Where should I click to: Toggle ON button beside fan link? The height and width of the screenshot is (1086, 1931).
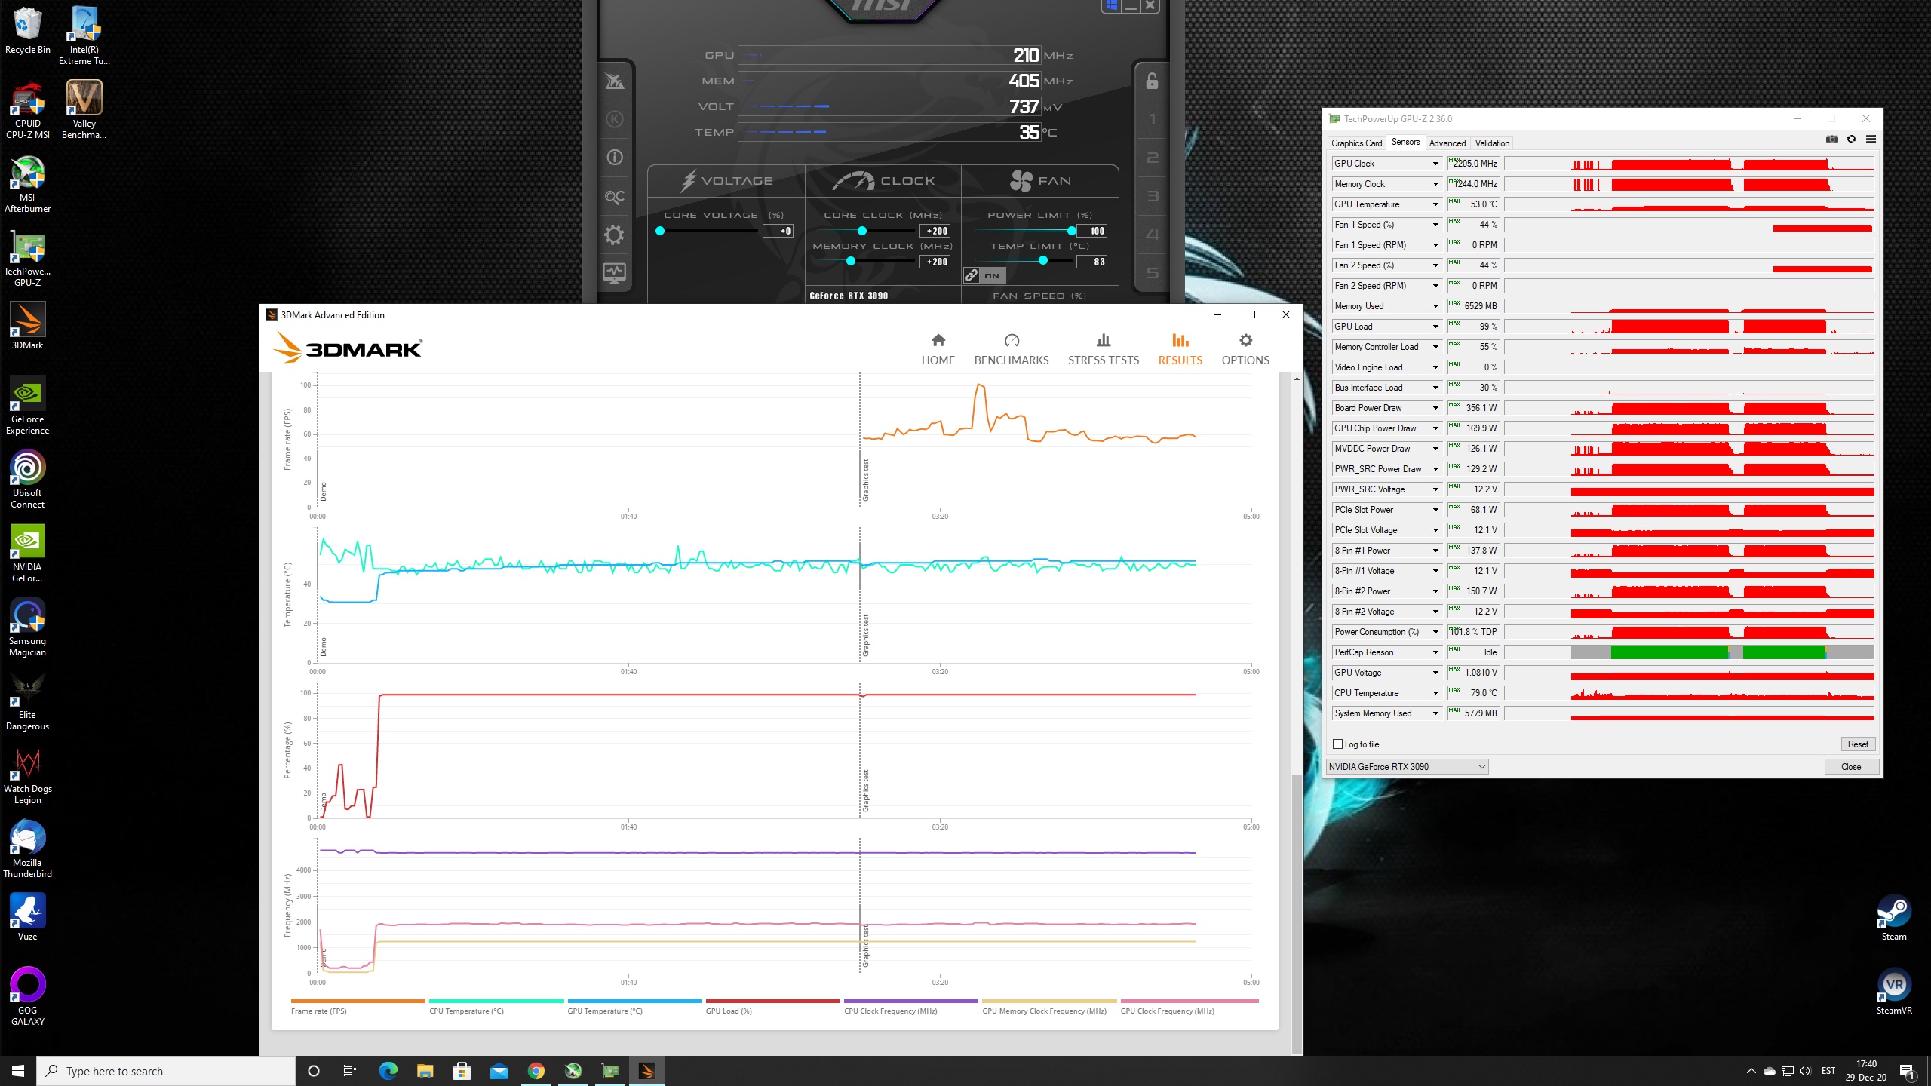(992, 275)
